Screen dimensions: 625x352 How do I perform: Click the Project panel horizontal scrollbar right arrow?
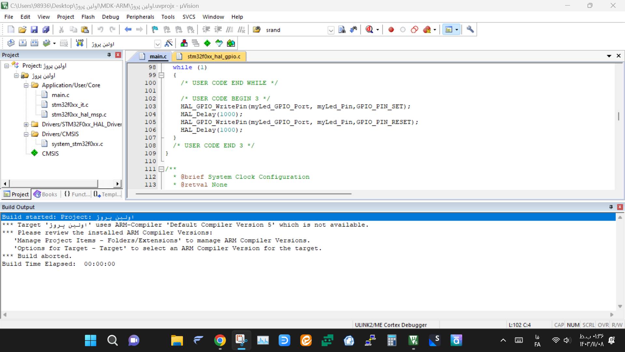[118, 184]
